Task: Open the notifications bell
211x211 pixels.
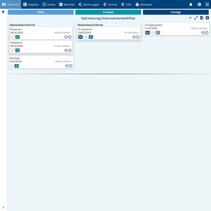Action: 191,4
